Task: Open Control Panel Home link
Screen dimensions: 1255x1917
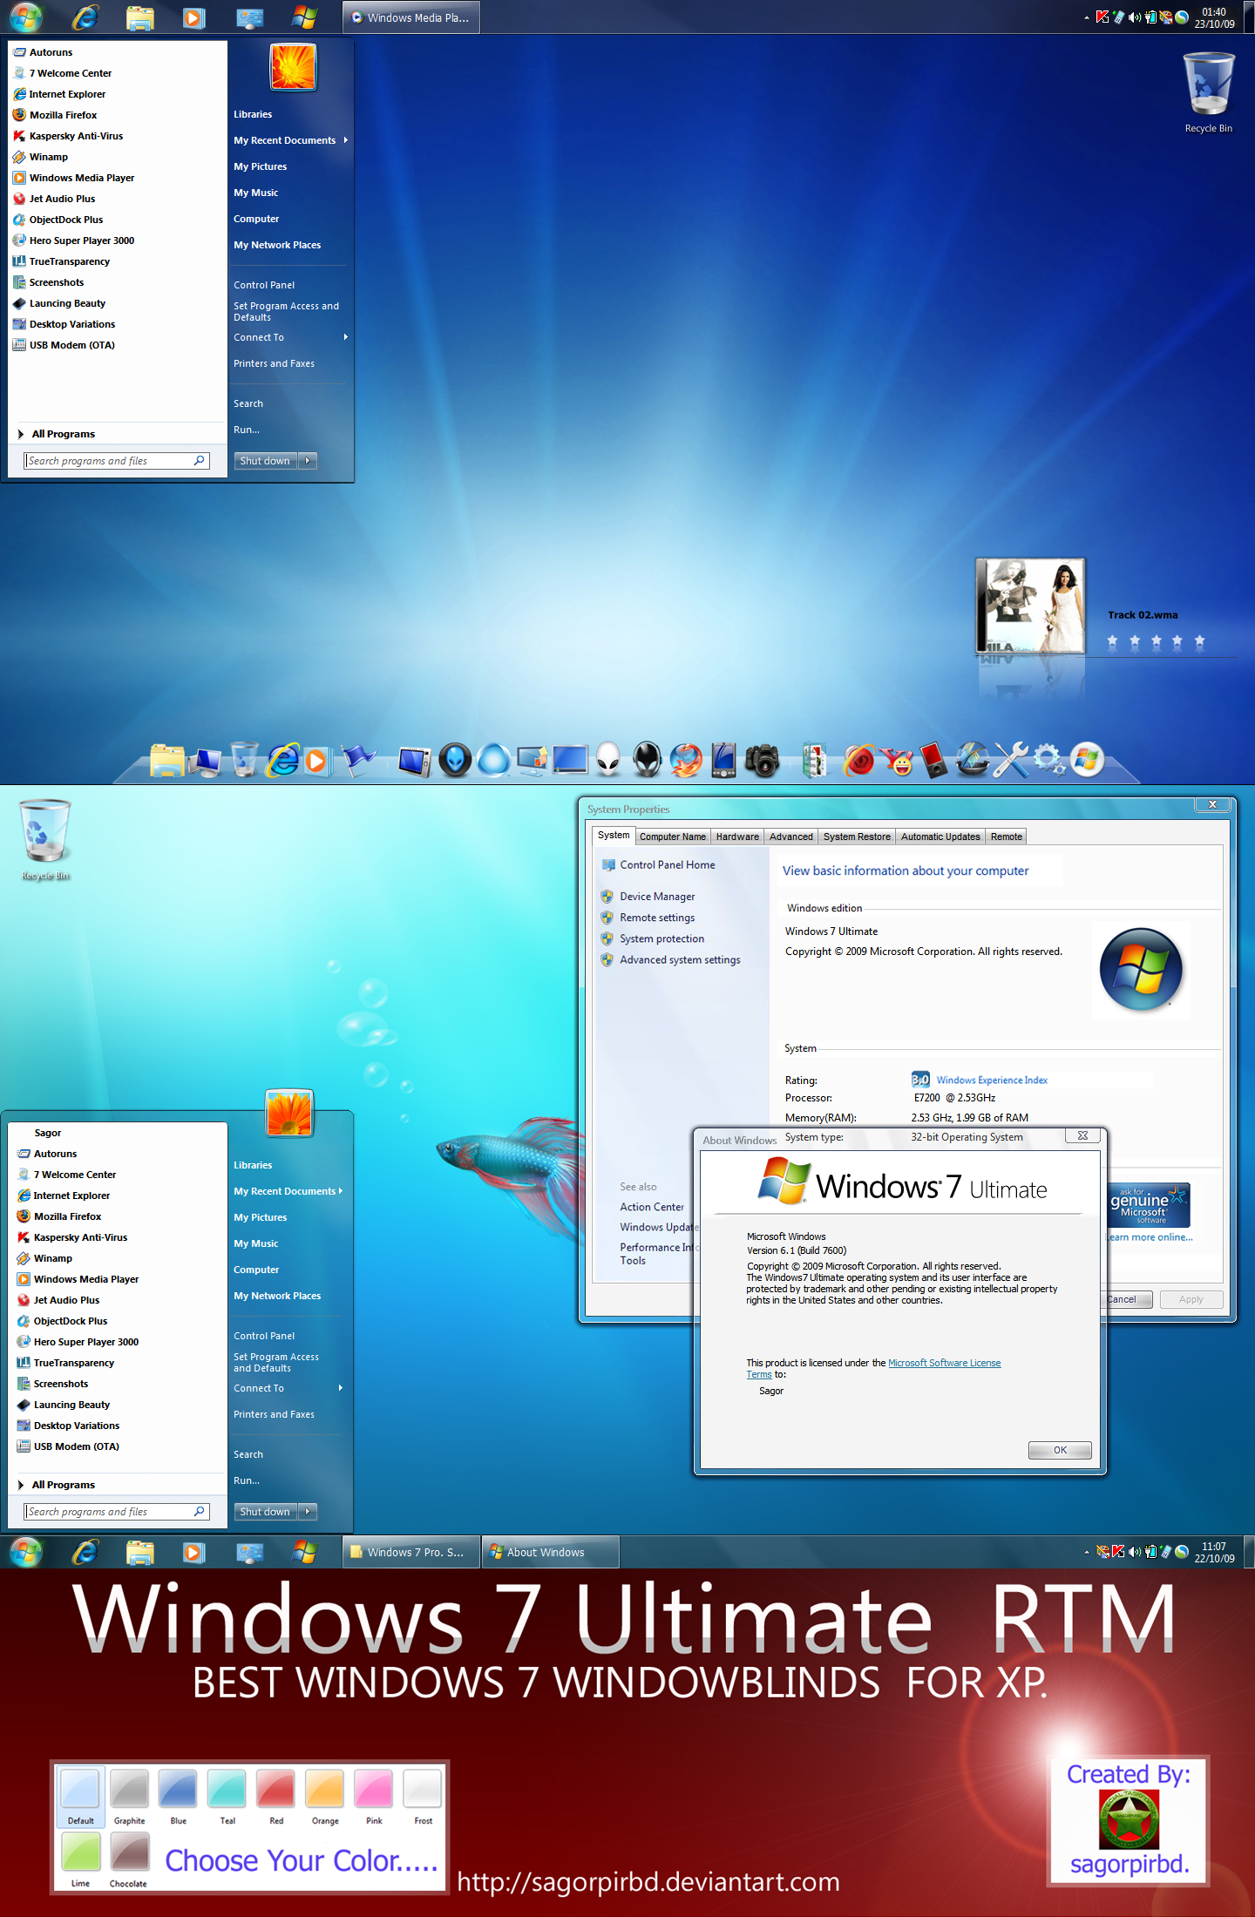Action: click(x=668, y=865)
